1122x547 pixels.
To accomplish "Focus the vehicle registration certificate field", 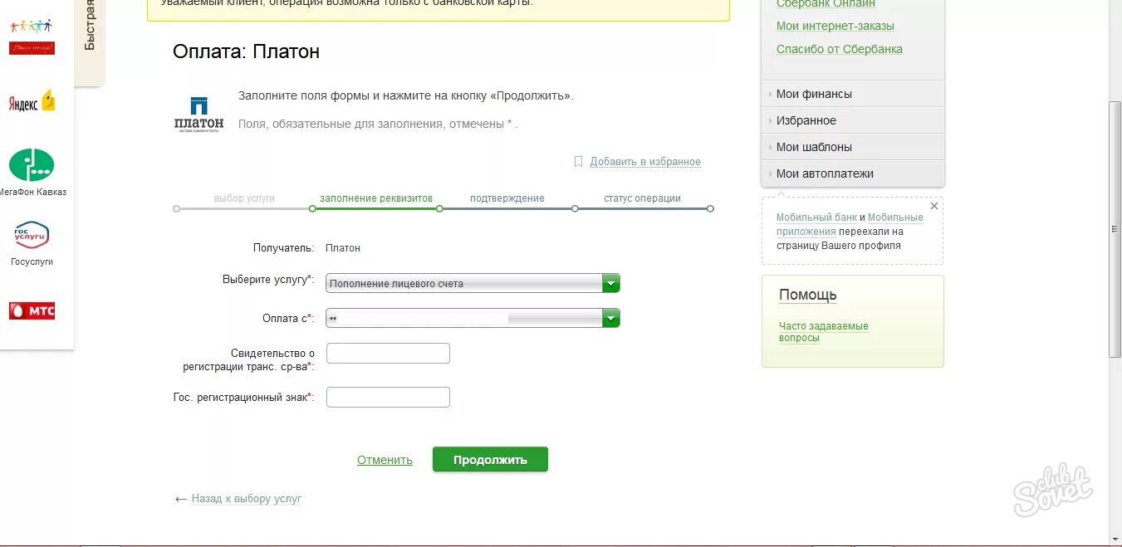I will tap(388, 354).
